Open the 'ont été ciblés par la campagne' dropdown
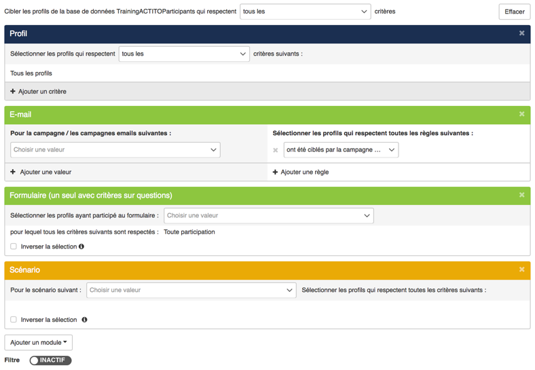 [340, 150]
